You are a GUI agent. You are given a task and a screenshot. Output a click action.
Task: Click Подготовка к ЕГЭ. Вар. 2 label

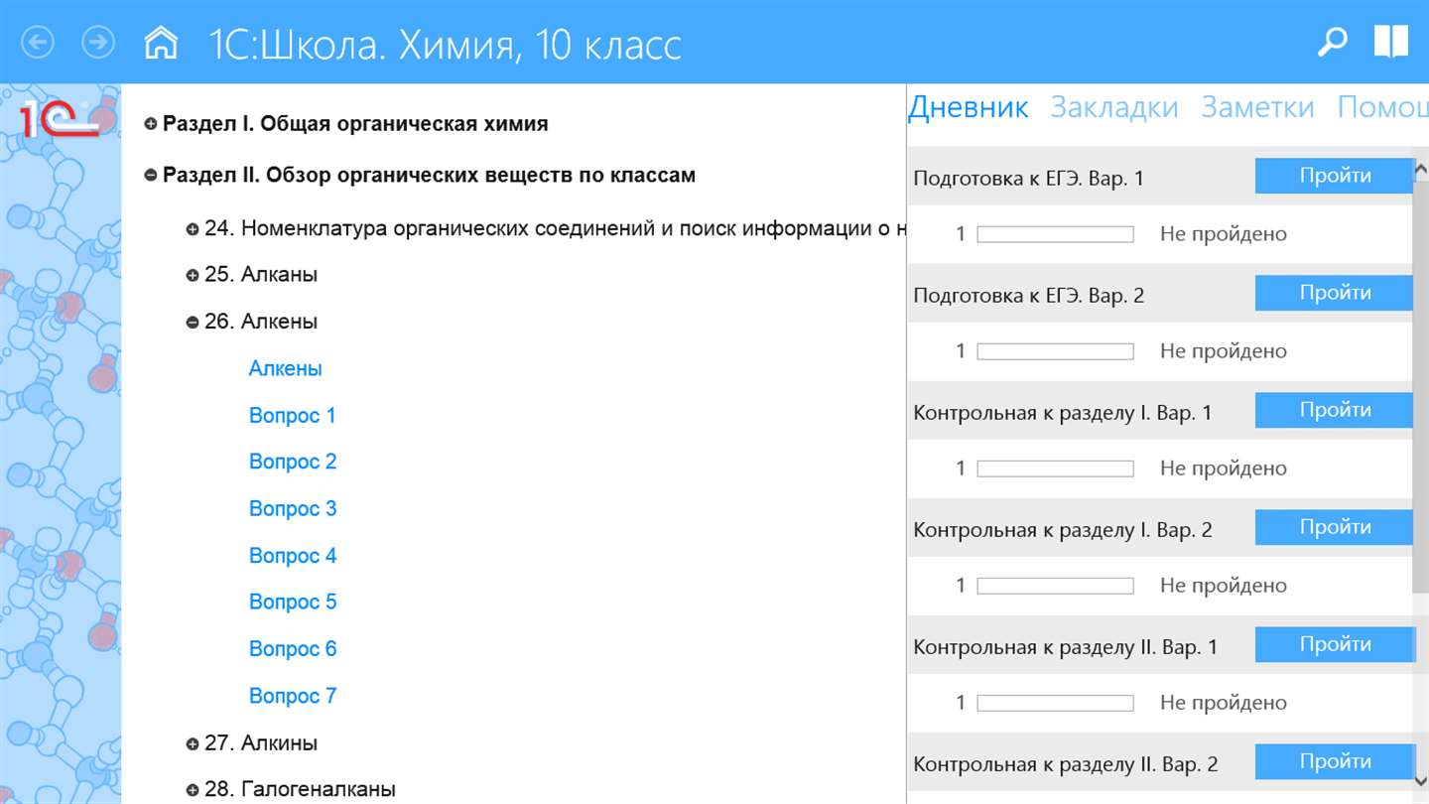pyautogui.click(x=1028, y=296)
